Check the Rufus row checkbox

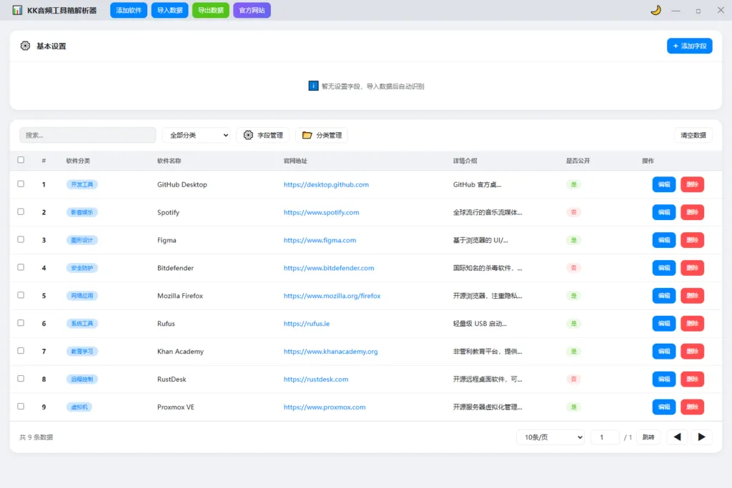point(21,323)
